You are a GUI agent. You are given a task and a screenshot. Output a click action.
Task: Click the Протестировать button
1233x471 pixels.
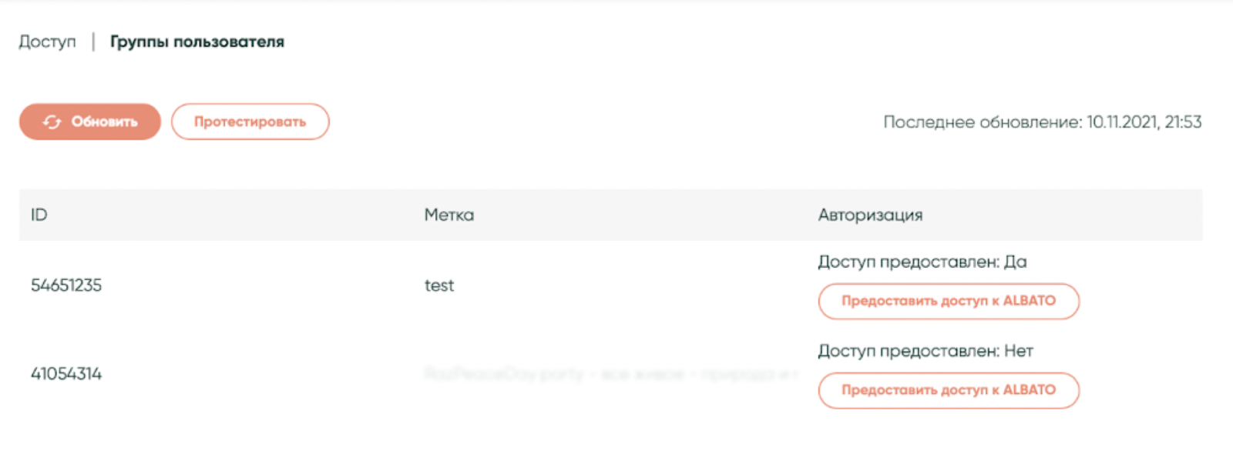tap(250, 122)
